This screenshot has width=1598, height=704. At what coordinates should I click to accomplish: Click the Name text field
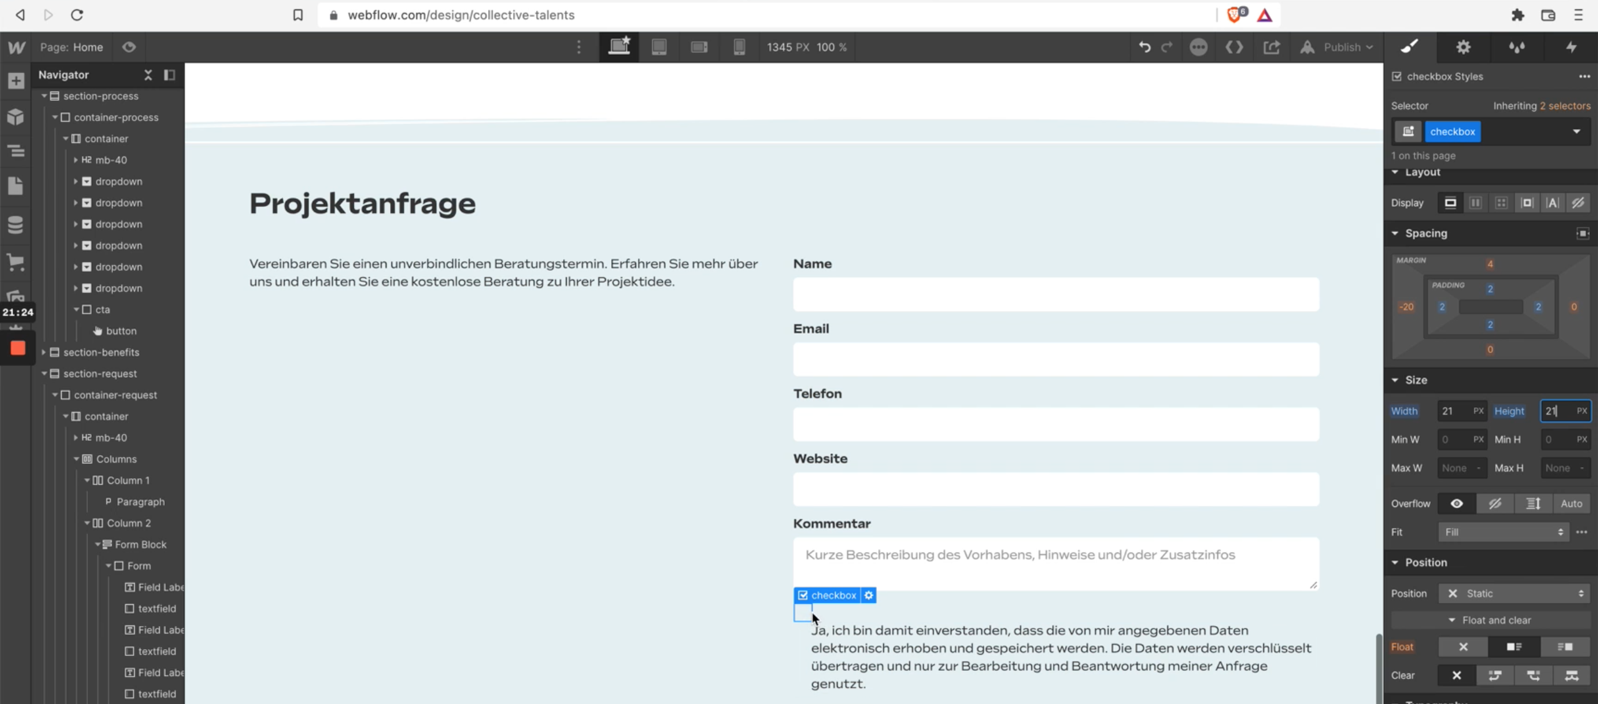(1056, 294)
